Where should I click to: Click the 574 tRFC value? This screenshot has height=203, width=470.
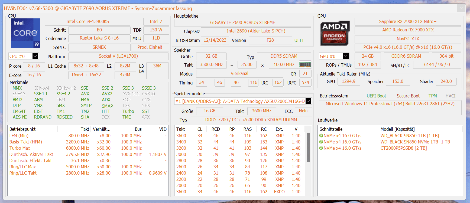(x=305, y=83)
